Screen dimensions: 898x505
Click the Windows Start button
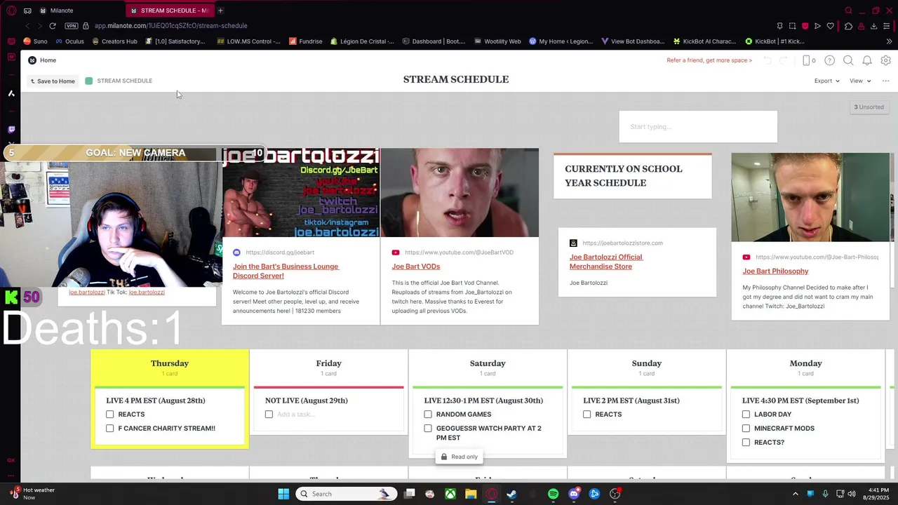coord(283,494)
